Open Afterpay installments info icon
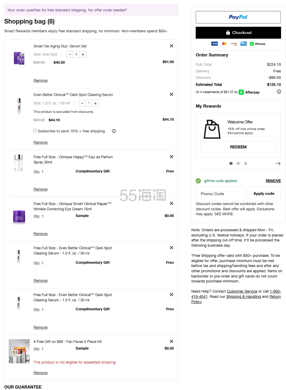This screenshot has width=286, height=390. coord(279,92)
